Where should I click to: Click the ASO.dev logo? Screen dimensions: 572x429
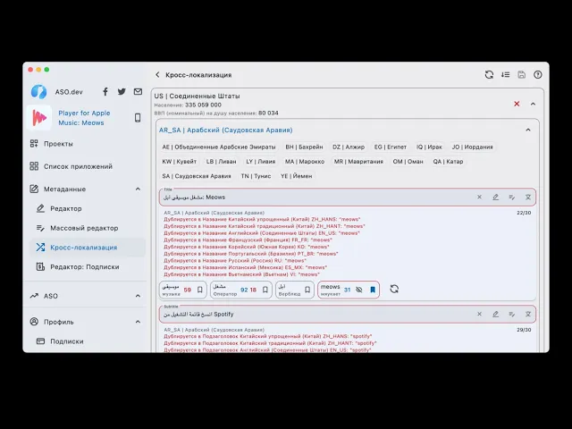(38, 91)
